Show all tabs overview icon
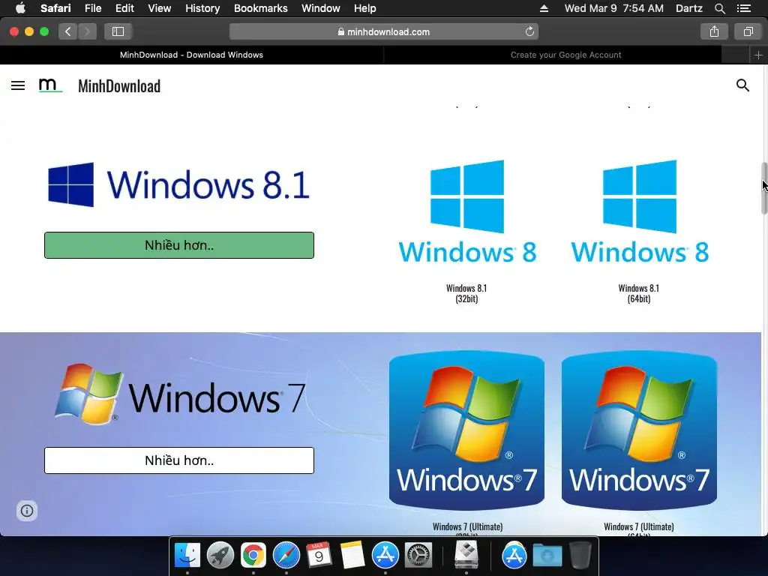 [748, 31]
